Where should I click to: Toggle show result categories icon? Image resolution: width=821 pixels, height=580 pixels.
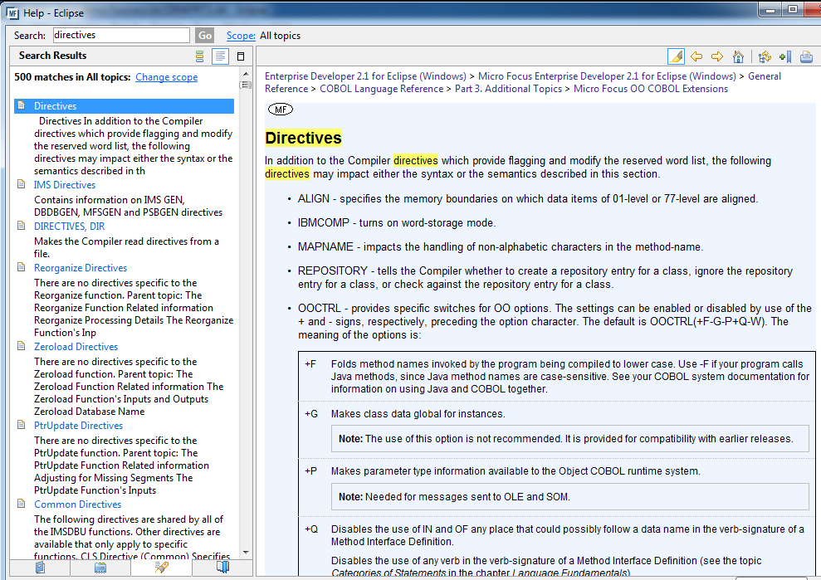(199, 56)
